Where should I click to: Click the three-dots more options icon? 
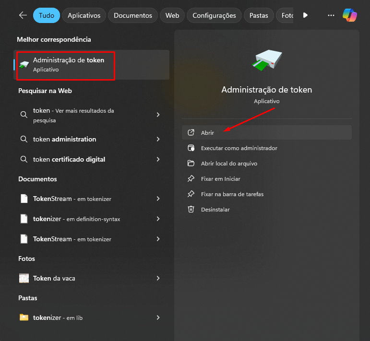click(x=331, y=15)
